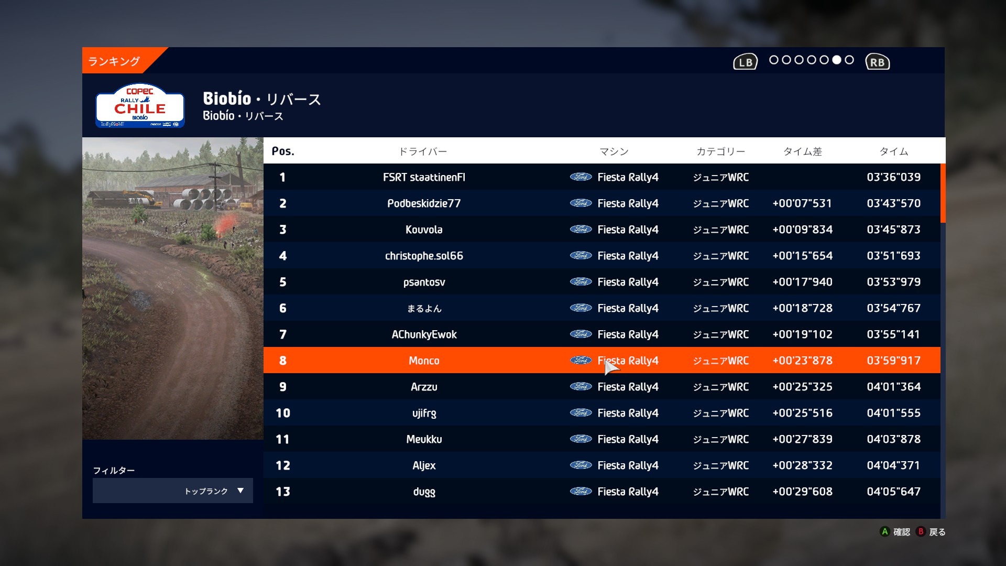Click the large Biobío・リバース title
Viewport: 1006px width, 566px height.
[261, 99]
